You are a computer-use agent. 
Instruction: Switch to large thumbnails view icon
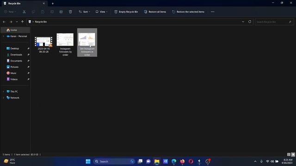[293, 154]
